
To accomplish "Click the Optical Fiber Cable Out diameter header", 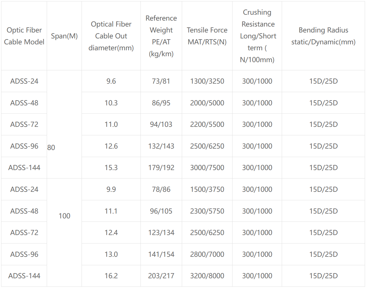I will 111,36.
